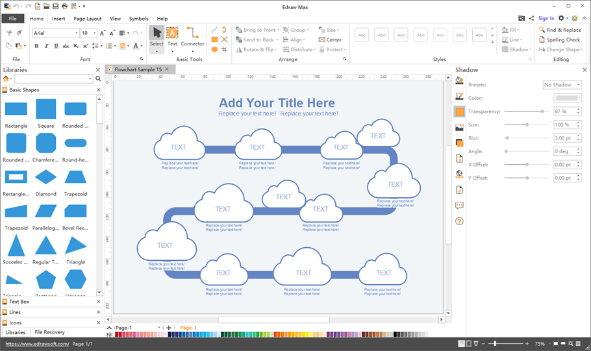Open the shadow Presets dropdown
This screenshot has width=591, height=351.
coord(562,85)
